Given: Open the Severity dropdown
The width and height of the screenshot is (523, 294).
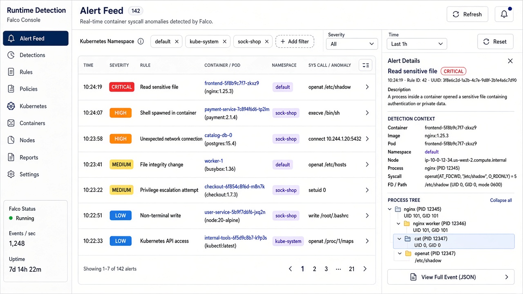Looking at the screenshot, I should point(352,44).
